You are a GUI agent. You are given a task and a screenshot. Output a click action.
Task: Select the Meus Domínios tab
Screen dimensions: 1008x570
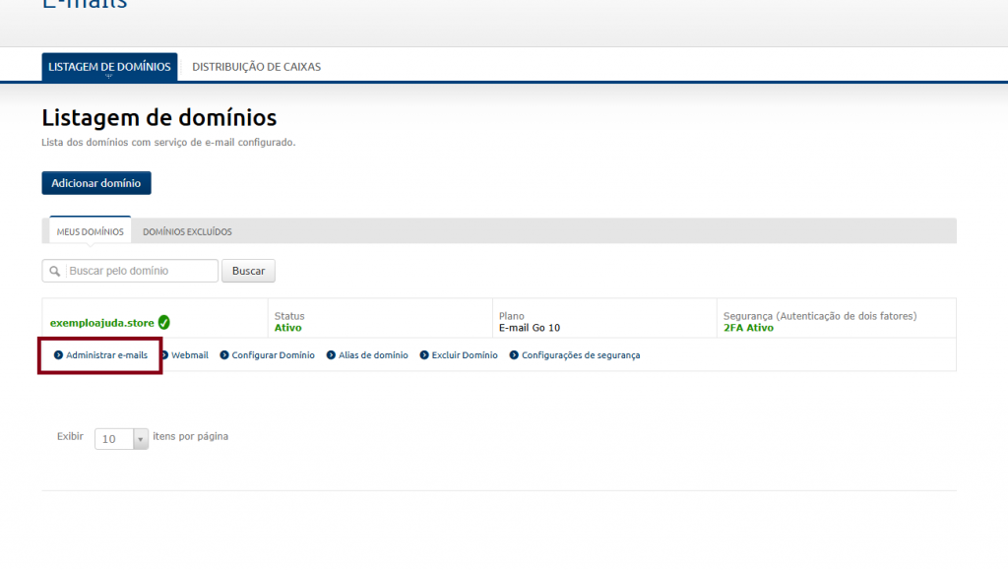(x=90, y=231)
